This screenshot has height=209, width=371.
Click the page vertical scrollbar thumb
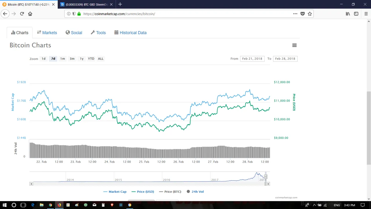(369, 128)
